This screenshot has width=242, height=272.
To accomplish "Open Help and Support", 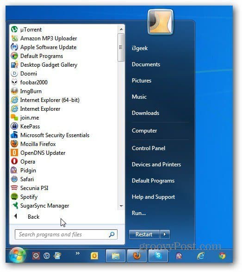I will [153, 197].
